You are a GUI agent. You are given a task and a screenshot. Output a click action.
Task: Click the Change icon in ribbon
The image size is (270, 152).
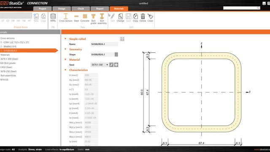pos(120,18)
